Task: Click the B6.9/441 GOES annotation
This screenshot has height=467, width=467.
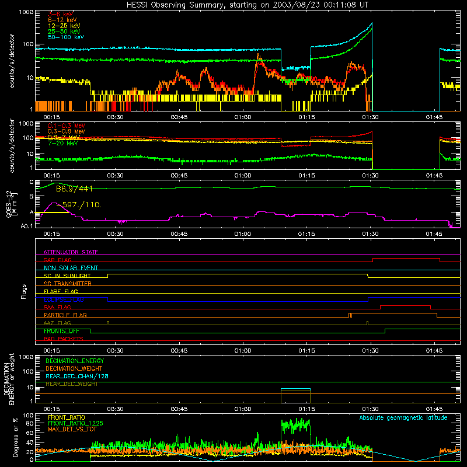Action: pyautogui.click(x=74, y=189)
